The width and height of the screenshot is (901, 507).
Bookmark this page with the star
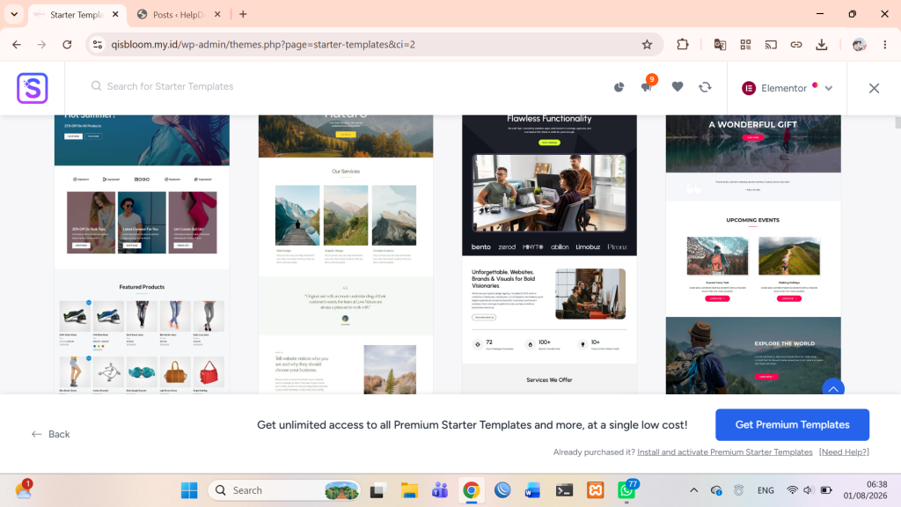click(x=647, y=44)
